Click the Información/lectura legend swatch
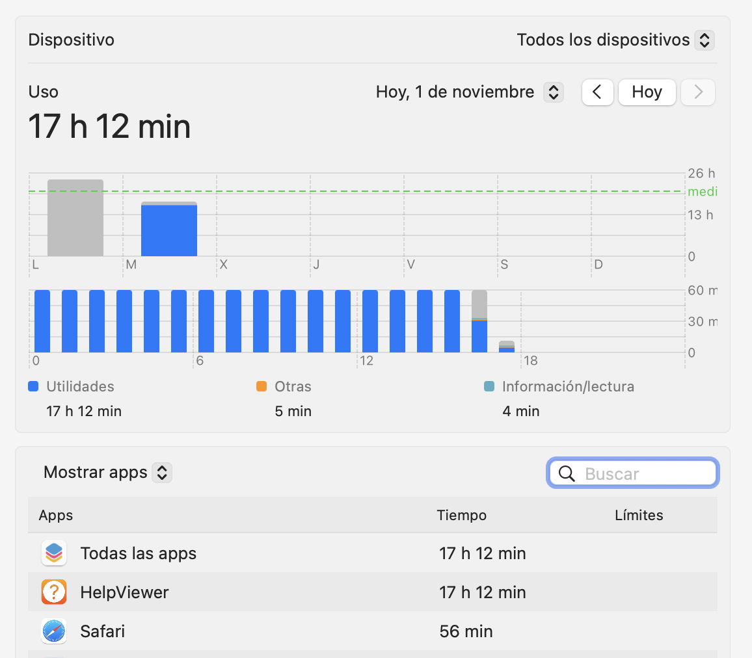 tap(490, 386)
